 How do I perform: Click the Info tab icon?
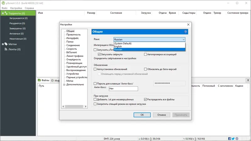click(x=52, y=81)
